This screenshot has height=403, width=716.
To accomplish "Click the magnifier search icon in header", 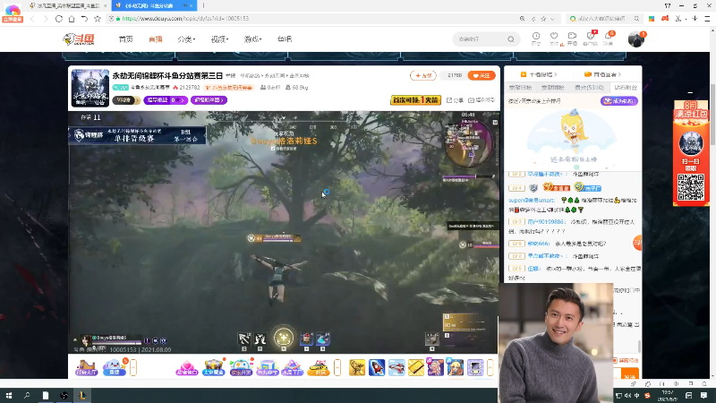I will pyautogui.click(x=511, y=39).
